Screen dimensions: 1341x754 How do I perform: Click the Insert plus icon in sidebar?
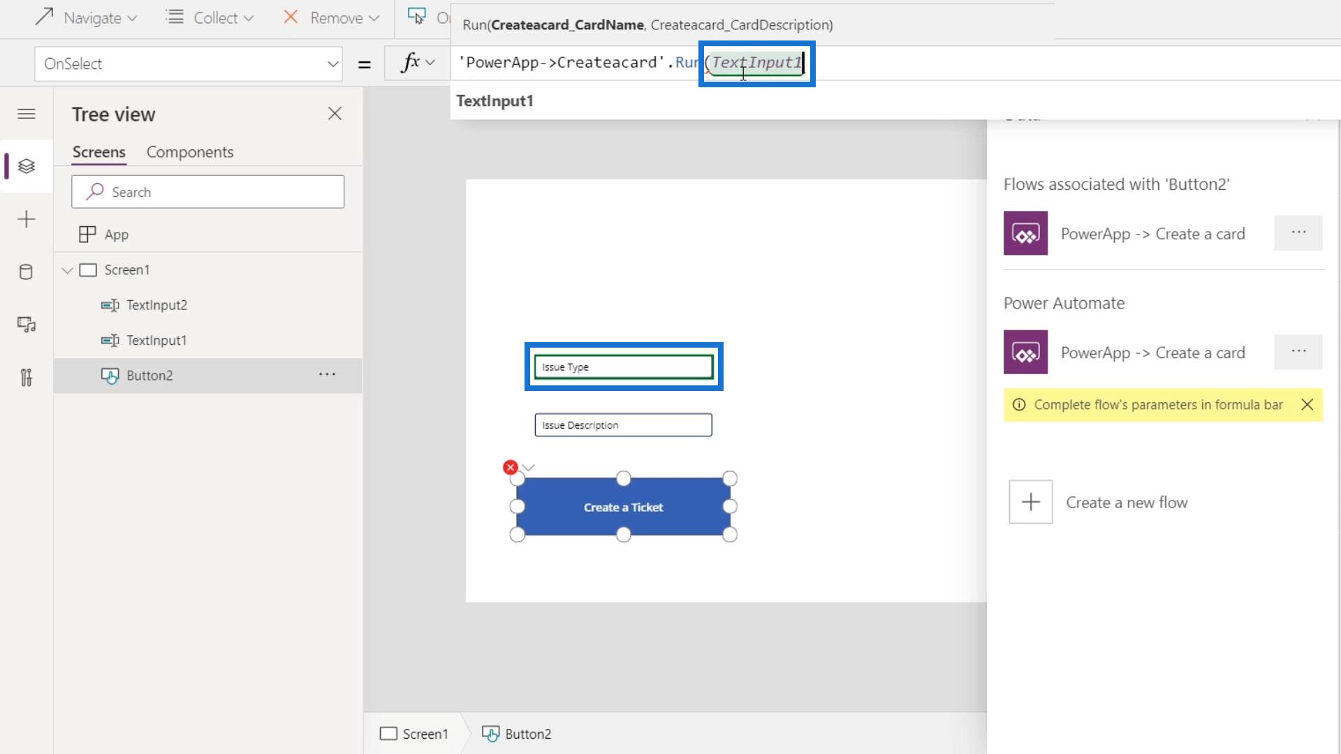(x=27, y=219)
